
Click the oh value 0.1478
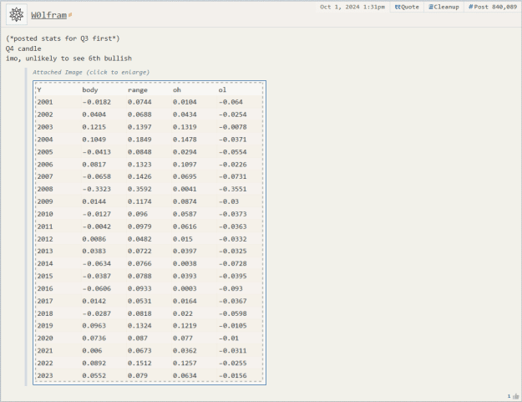pos(185,140)
